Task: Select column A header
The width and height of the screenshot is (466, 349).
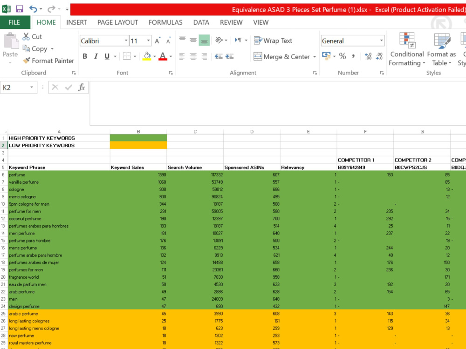Action: pyautogui.click(x=59, y=132)
